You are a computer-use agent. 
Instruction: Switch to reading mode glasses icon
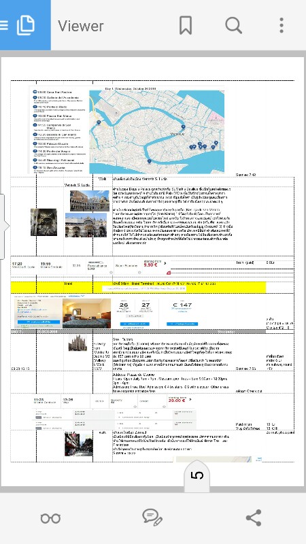click(50, 518)
